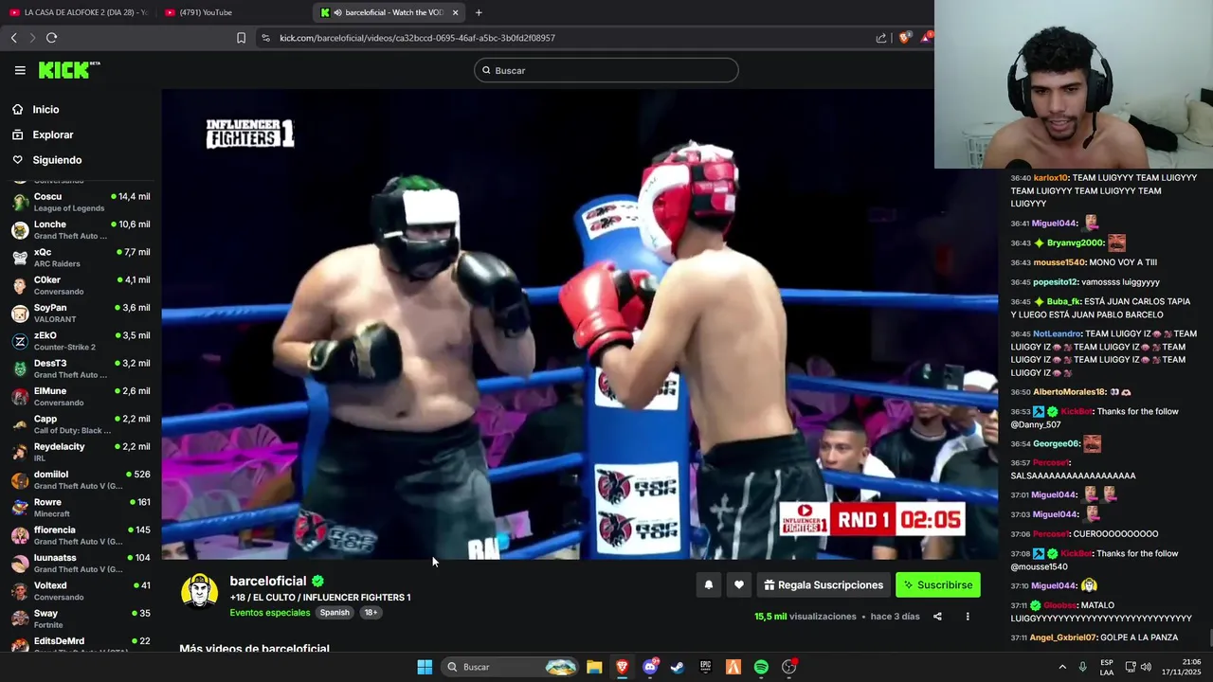
Task: Open barceloficial's avatar
Action: [200, 590]
